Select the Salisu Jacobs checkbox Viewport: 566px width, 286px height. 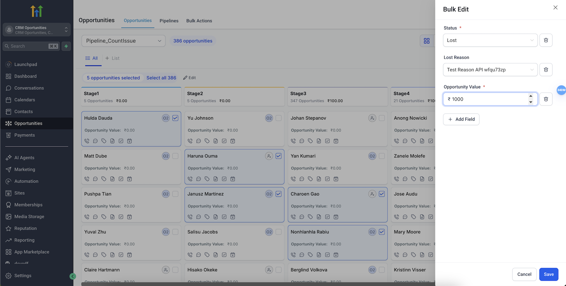278,232
